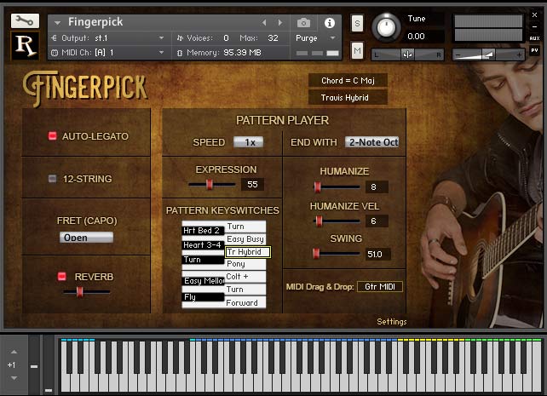Click the Travis Hybrid pattern name display

(348, 98)
